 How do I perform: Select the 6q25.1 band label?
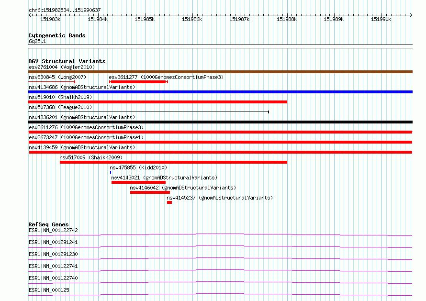37,41
